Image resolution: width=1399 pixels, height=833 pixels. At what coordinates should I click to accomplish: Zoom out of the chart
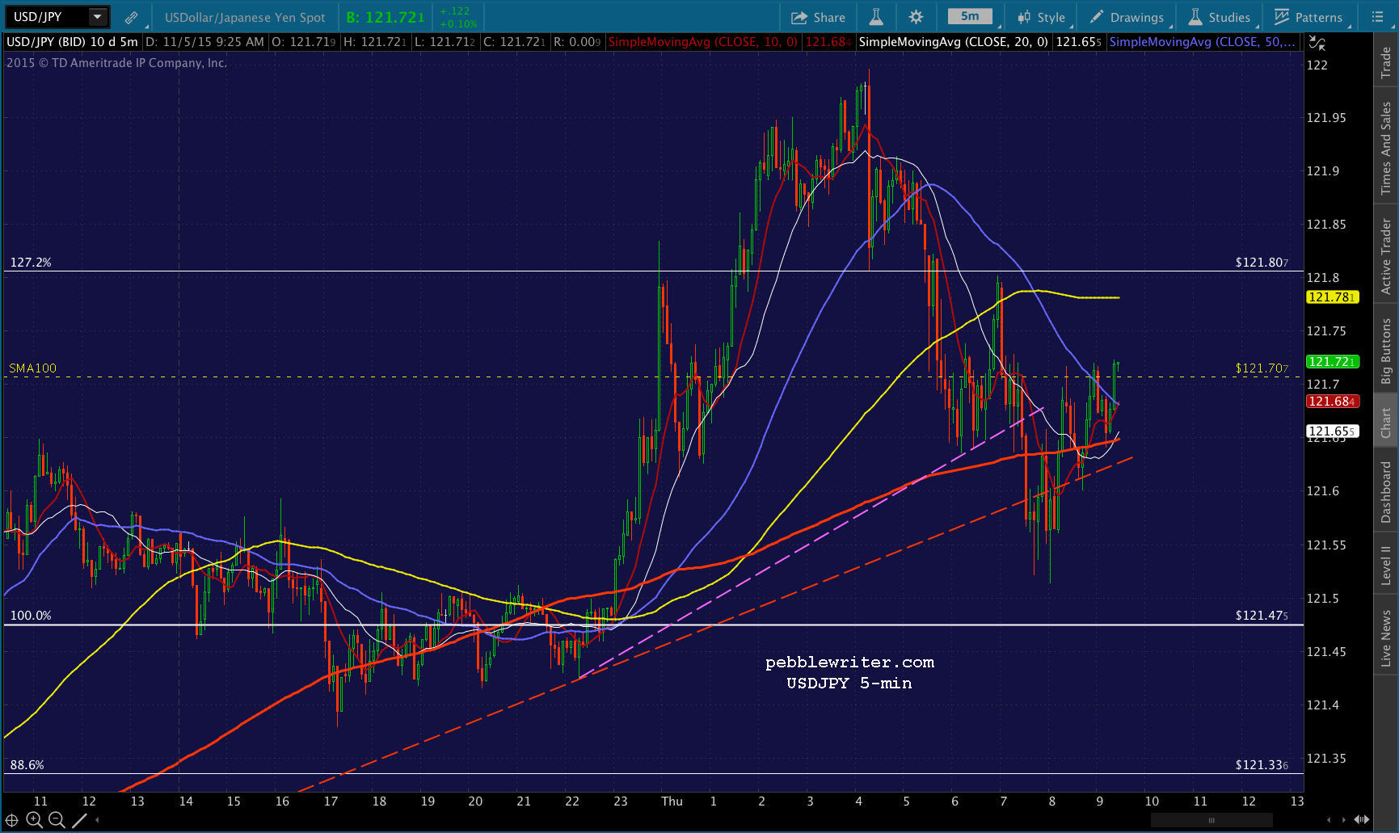pos(57,820)
